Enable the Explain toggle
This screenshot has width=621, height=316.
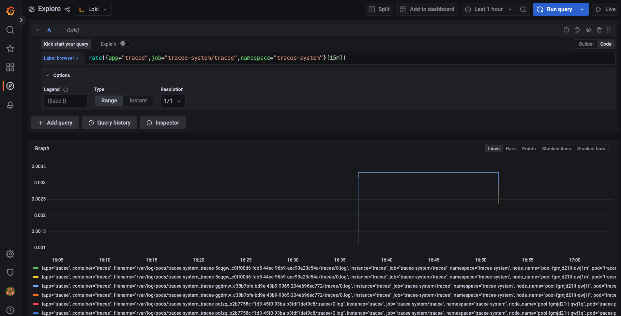[125, 43]
